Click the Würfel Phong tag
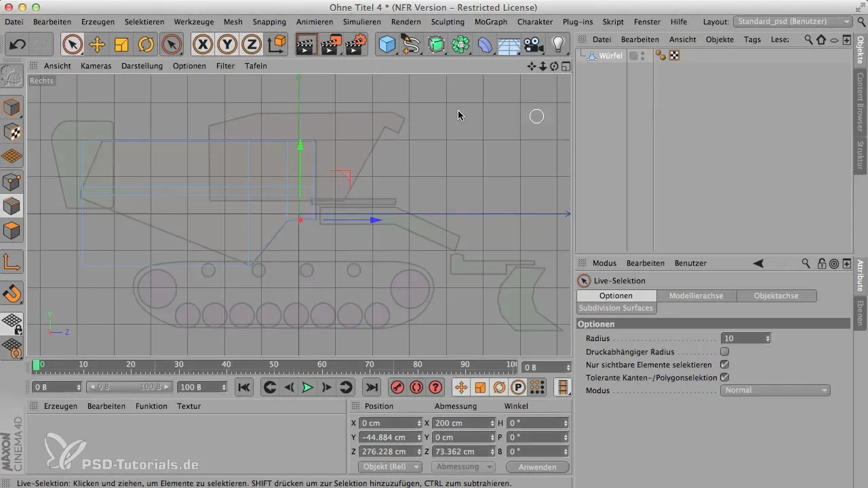This screenshot has width=868, height=488. (660, 56)
